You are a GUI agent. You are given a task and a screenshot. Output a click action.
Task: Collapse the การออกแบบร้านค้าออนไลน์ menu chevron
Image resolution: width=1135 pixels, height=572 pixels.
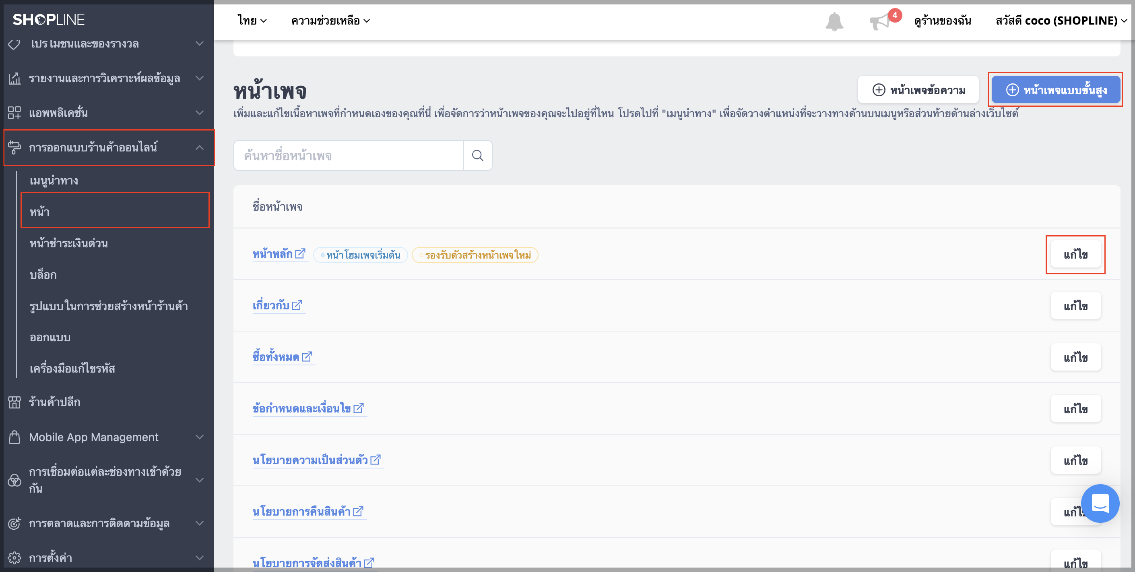200,147
